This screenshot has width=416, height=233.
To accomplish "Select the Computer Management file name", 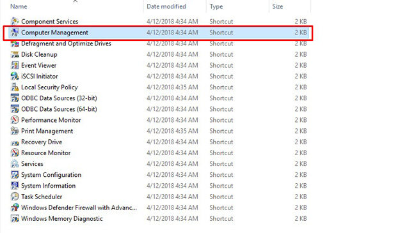I will click(x=54, y=33).
